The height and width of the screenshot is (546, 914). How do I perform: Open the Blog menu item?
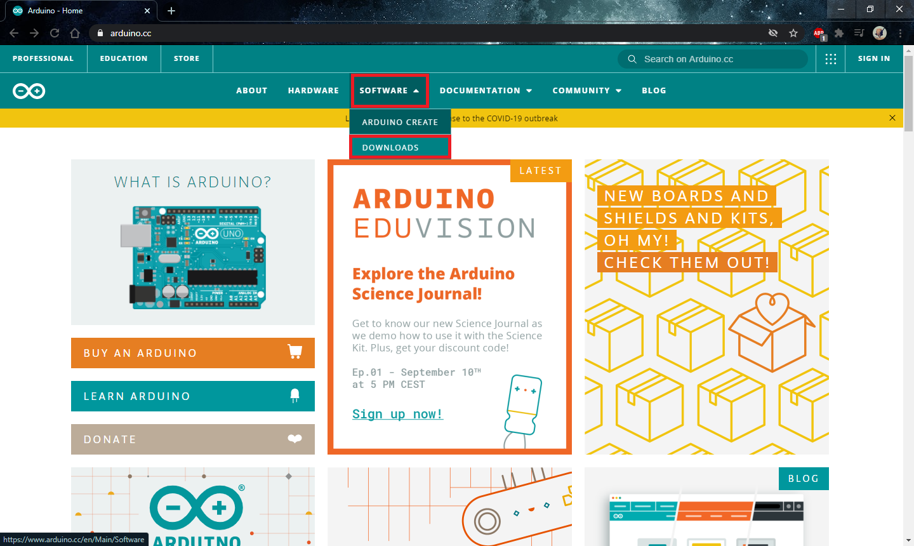pyautogui.click(x=654, y=91)
